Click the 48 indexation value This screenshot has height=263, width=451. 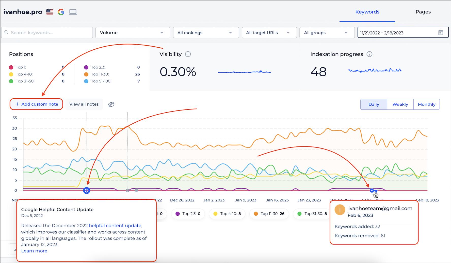coord(318,72)
